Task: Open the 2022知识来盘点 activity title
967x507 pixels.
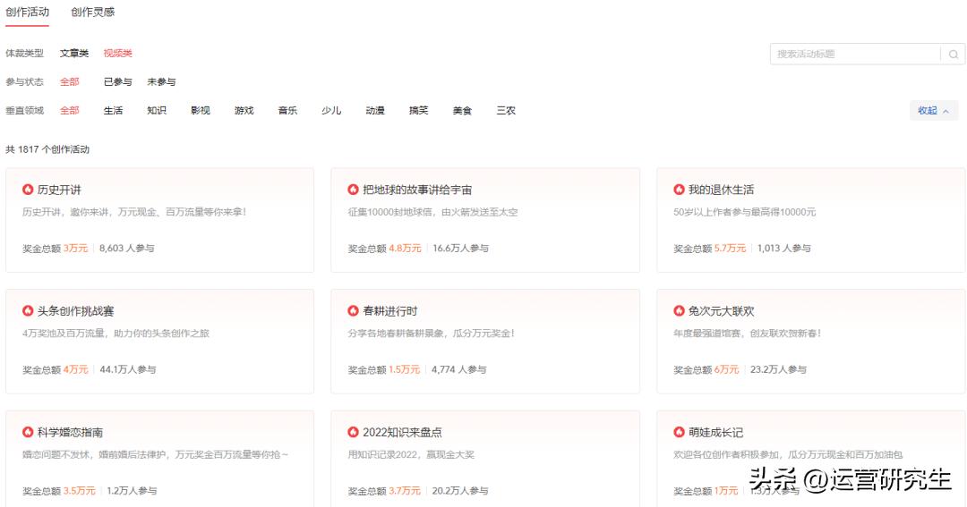Action: (x=402, y=433)
